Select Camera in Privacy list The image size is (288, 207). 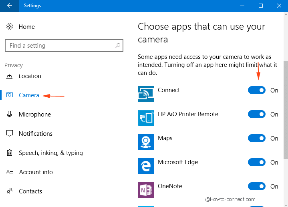point(29,95)
